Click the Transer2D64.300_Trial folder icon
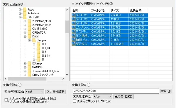This screenshot has height=108, width=176. [x=29, y=71]
